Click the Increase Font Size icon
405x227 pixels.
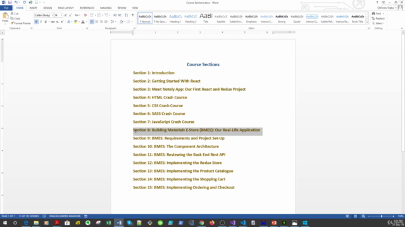pos(66,15)
